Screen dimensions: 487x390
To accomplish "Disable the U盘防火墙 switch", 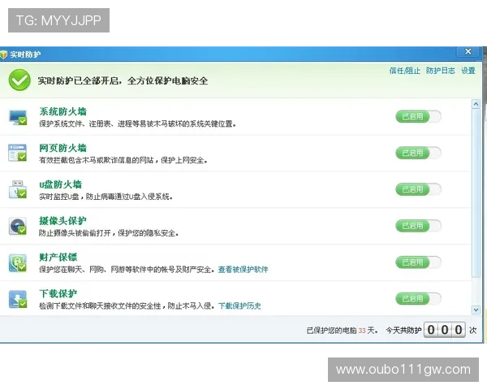I will click(x=418, y=189).
